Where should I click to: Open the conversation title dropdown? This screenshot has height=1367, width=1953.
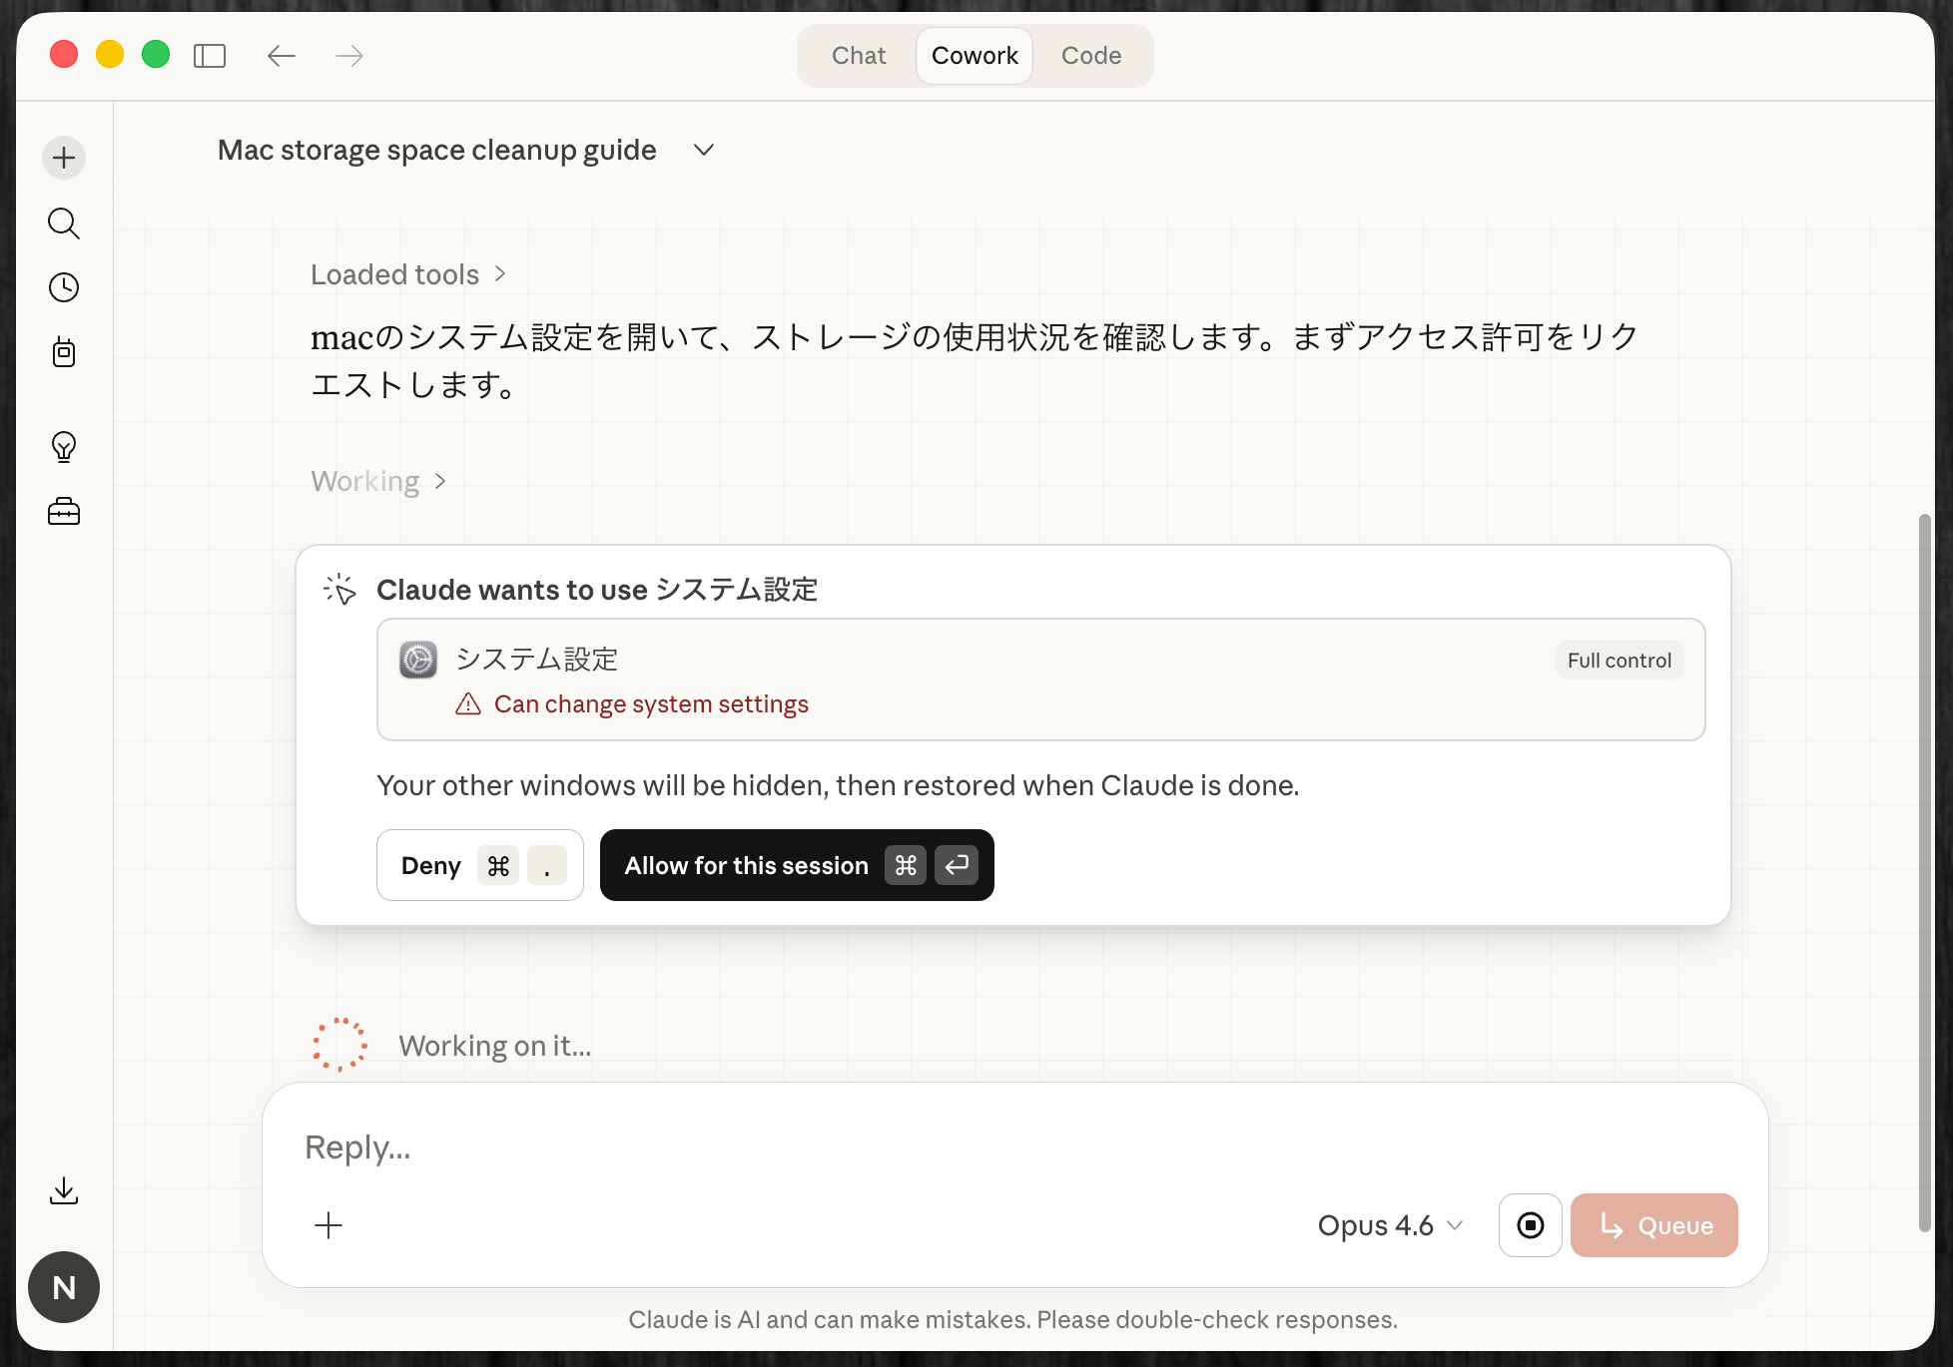tap(703, 150)
